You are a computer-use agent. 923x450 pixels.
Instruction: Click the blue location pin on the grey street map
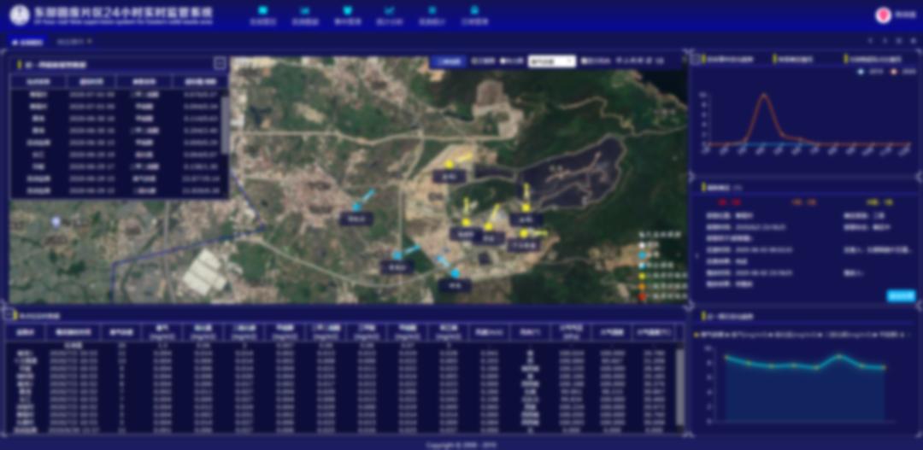point(56,222)
